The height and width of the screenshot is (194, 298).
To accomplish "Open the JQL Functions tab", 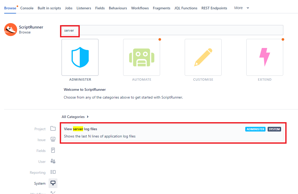I will [x=186, y=8].
